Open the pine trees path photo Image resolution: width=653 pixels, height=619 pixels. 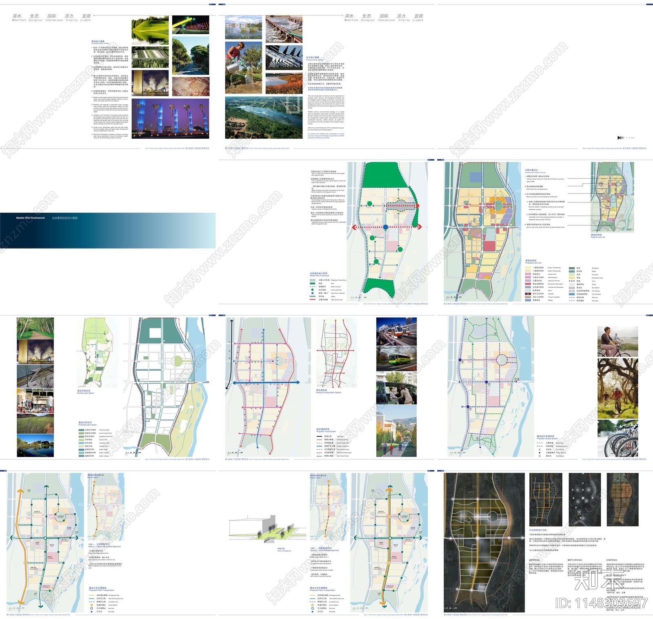[191, 55]
